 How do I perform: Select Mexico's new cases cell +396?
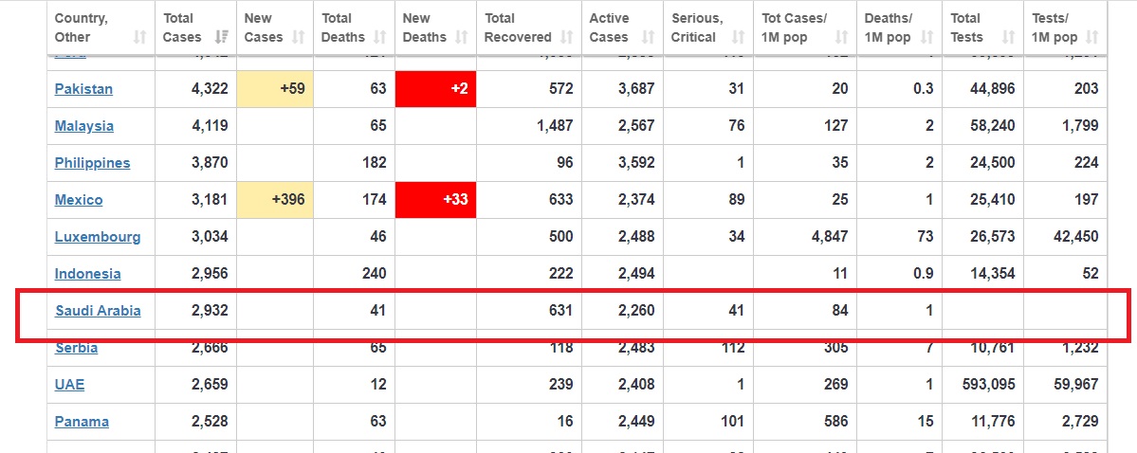pyautogui.click(x=275, y=200)
